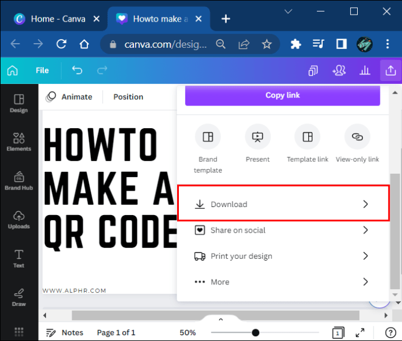
Task: Open the File menu
Action: coord(43,71)
